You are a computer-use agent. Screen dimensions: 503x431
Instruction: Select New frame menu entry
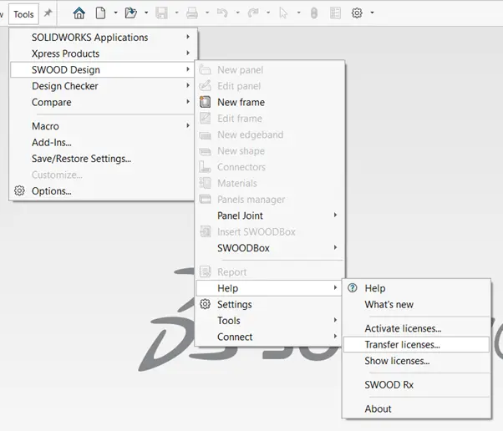pos(269,102)
